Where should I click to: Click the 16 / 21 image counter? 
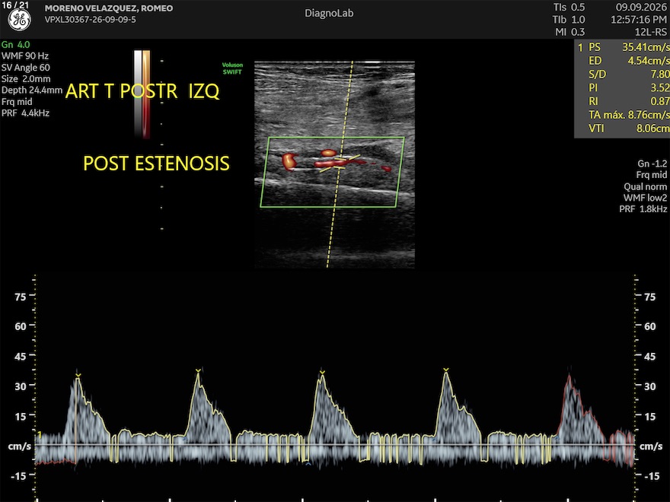(x=15, y=5)
